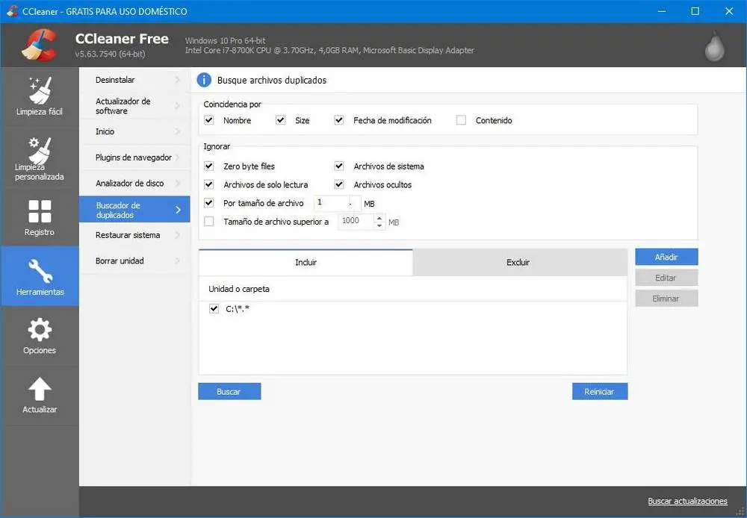Uncheck the Zero byte files option
The height and width of the screenshot is (518, 747).
209,166
